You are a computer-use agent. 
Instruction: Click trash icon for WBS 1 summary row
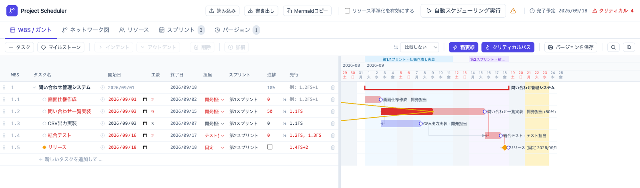click(x=332, y=88)
